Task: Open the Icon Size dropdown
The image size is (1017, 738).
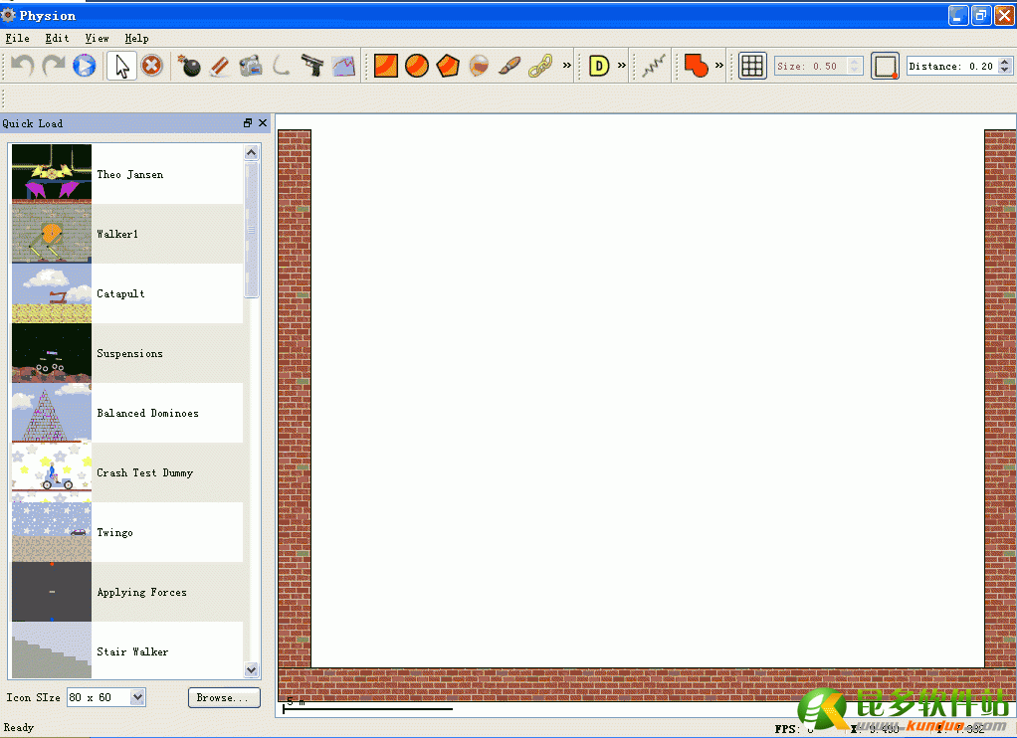Action: pyautogui.click(x=137, y=697)
